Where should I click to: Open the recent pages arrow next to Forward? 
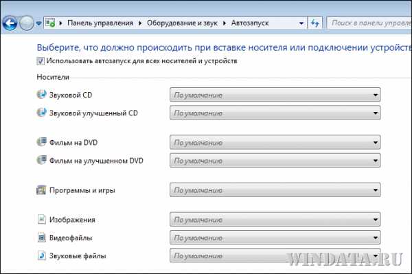[x=38, y=23]
